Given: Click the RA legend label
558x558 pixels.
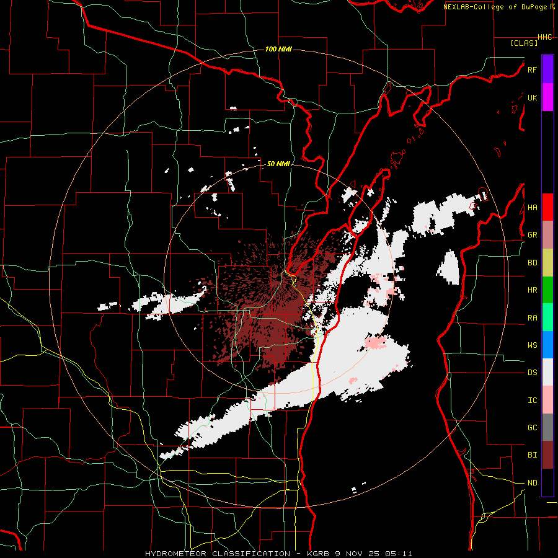Looking at the screenshot, I should pyautogui.click(x=532, y=317).
